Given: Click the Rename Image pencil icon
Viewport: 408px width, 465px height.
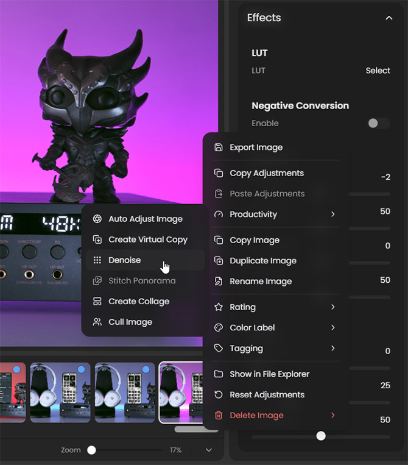Looking at the screenshot, I should (219, 282).
